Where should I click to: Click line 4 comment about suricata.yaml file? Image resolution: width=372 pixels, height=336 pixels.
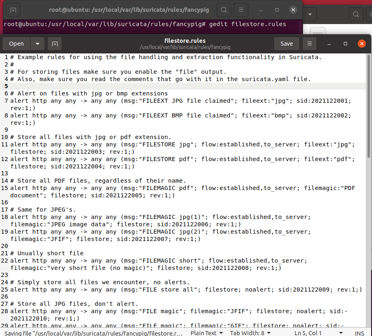point(161,79)
